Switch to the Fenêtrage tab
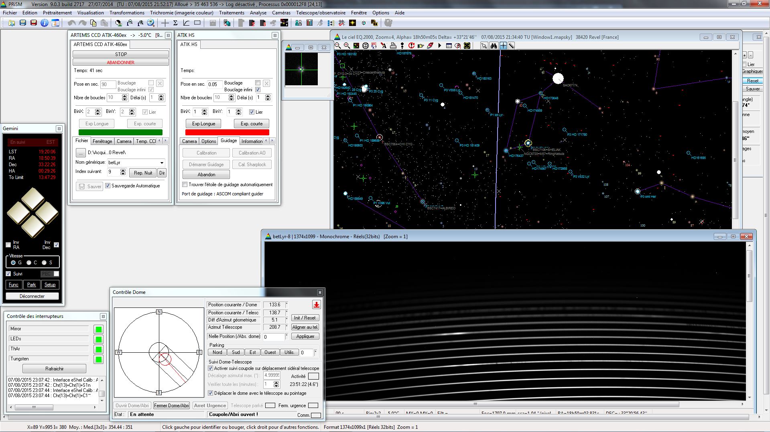 [x=102, y=141]
